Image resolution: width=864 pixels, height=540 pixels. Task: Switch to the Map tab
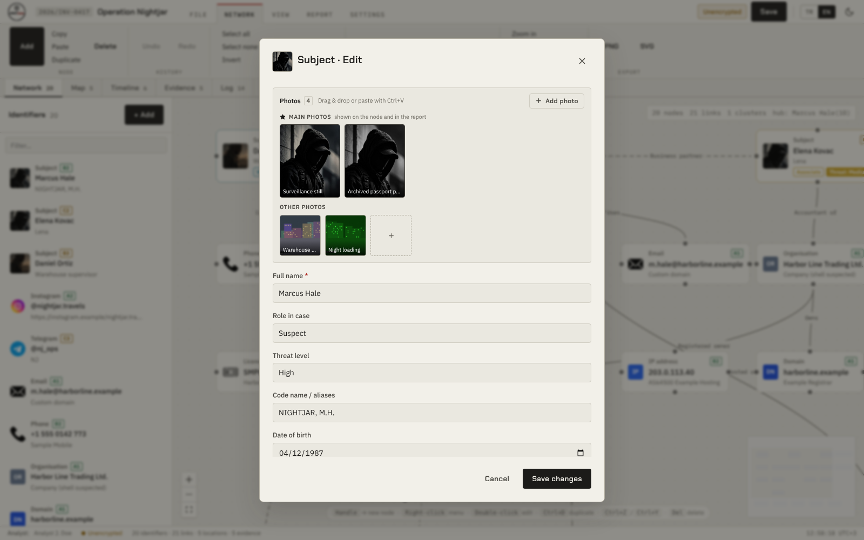(x=82, y=87)
